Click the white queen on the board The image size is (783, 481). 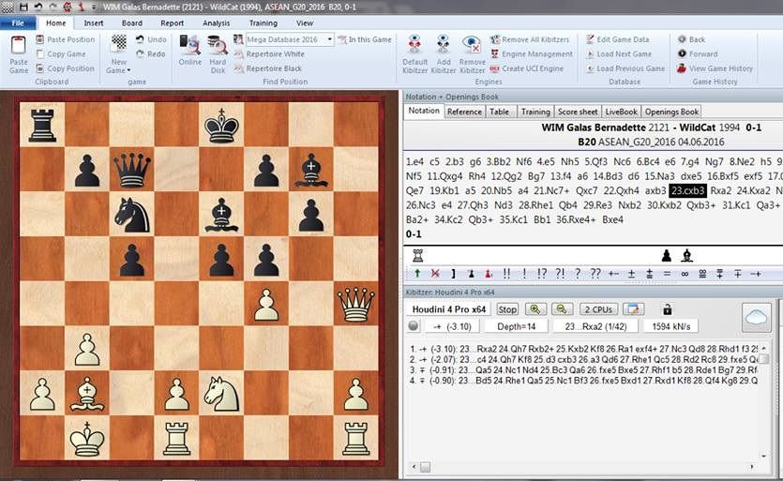(x=356, y=304)
